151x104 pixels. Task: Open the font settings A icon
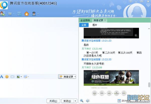(2, 77)
